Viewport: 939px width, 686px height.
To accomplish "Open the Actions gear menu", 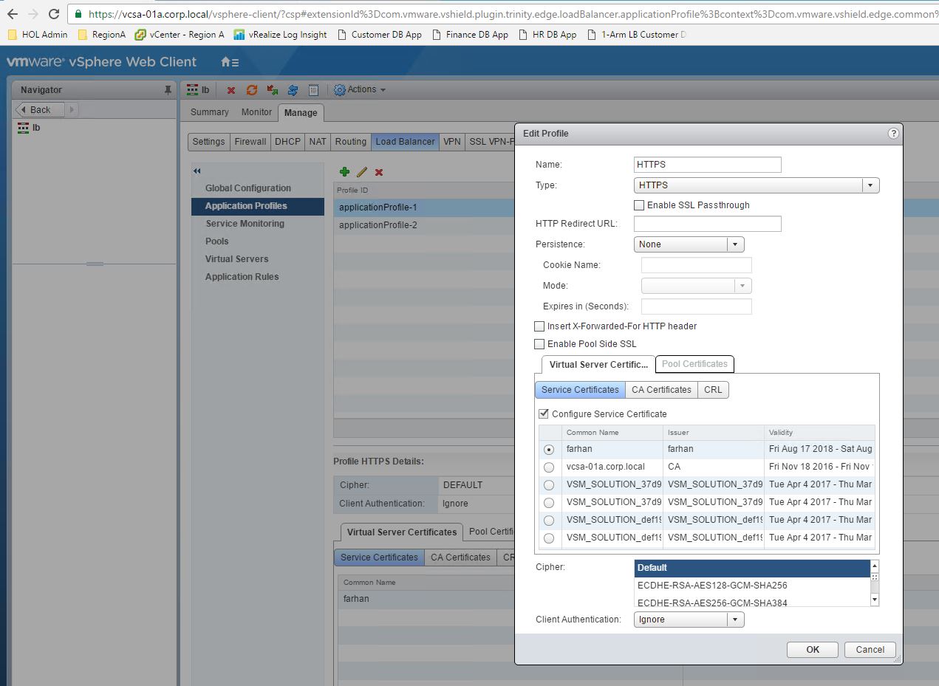I will coord(360,89).
